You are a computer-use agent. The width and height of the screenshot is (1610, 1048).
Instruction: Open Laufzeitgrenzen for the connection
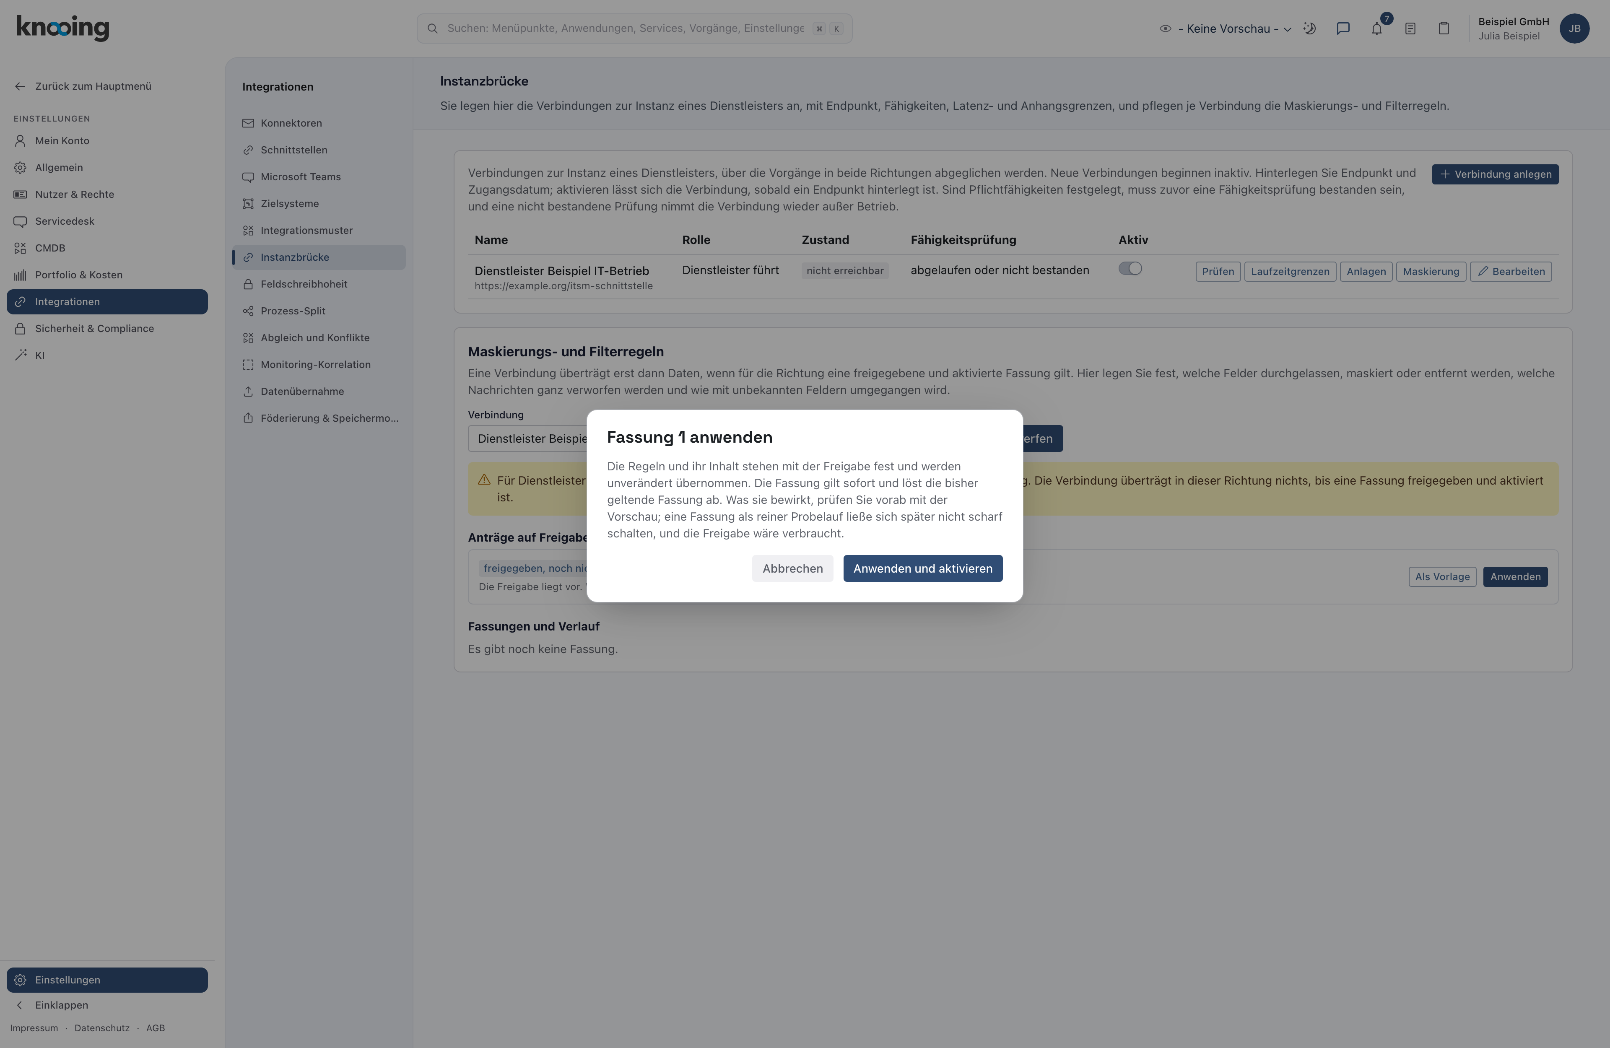1290,272
